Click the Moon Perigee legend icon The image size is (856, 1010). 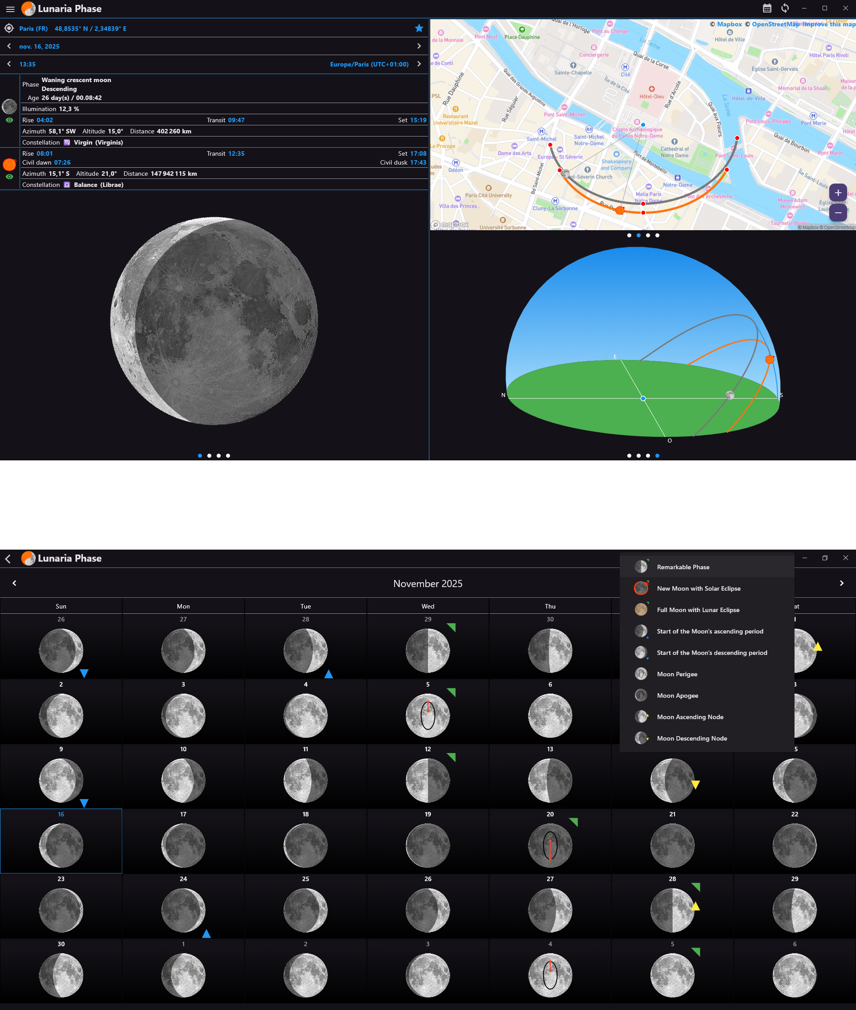click(x=641, y=674)
